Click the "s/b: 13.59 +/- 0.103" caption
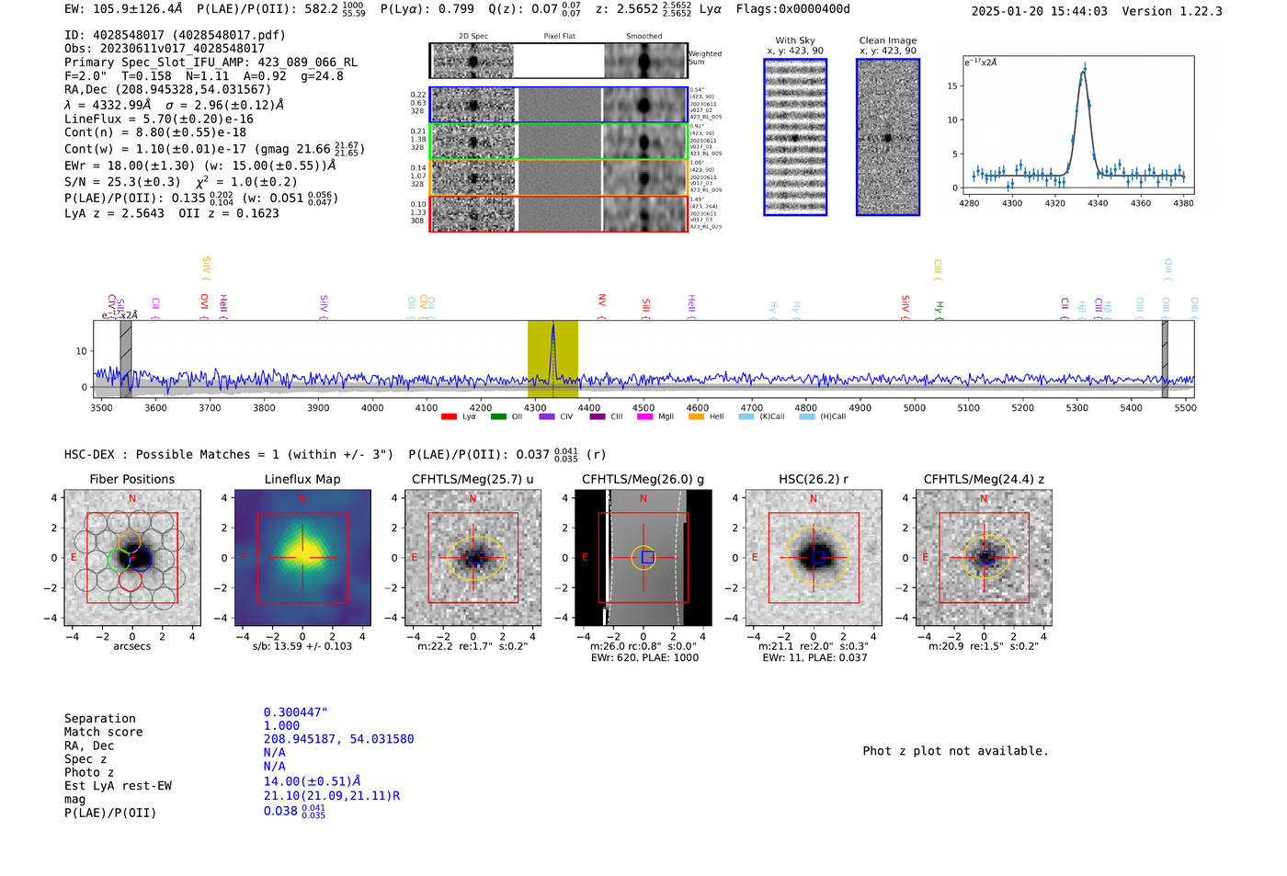Viewport: 1287px width, 876px height. [x=302, y=646]
